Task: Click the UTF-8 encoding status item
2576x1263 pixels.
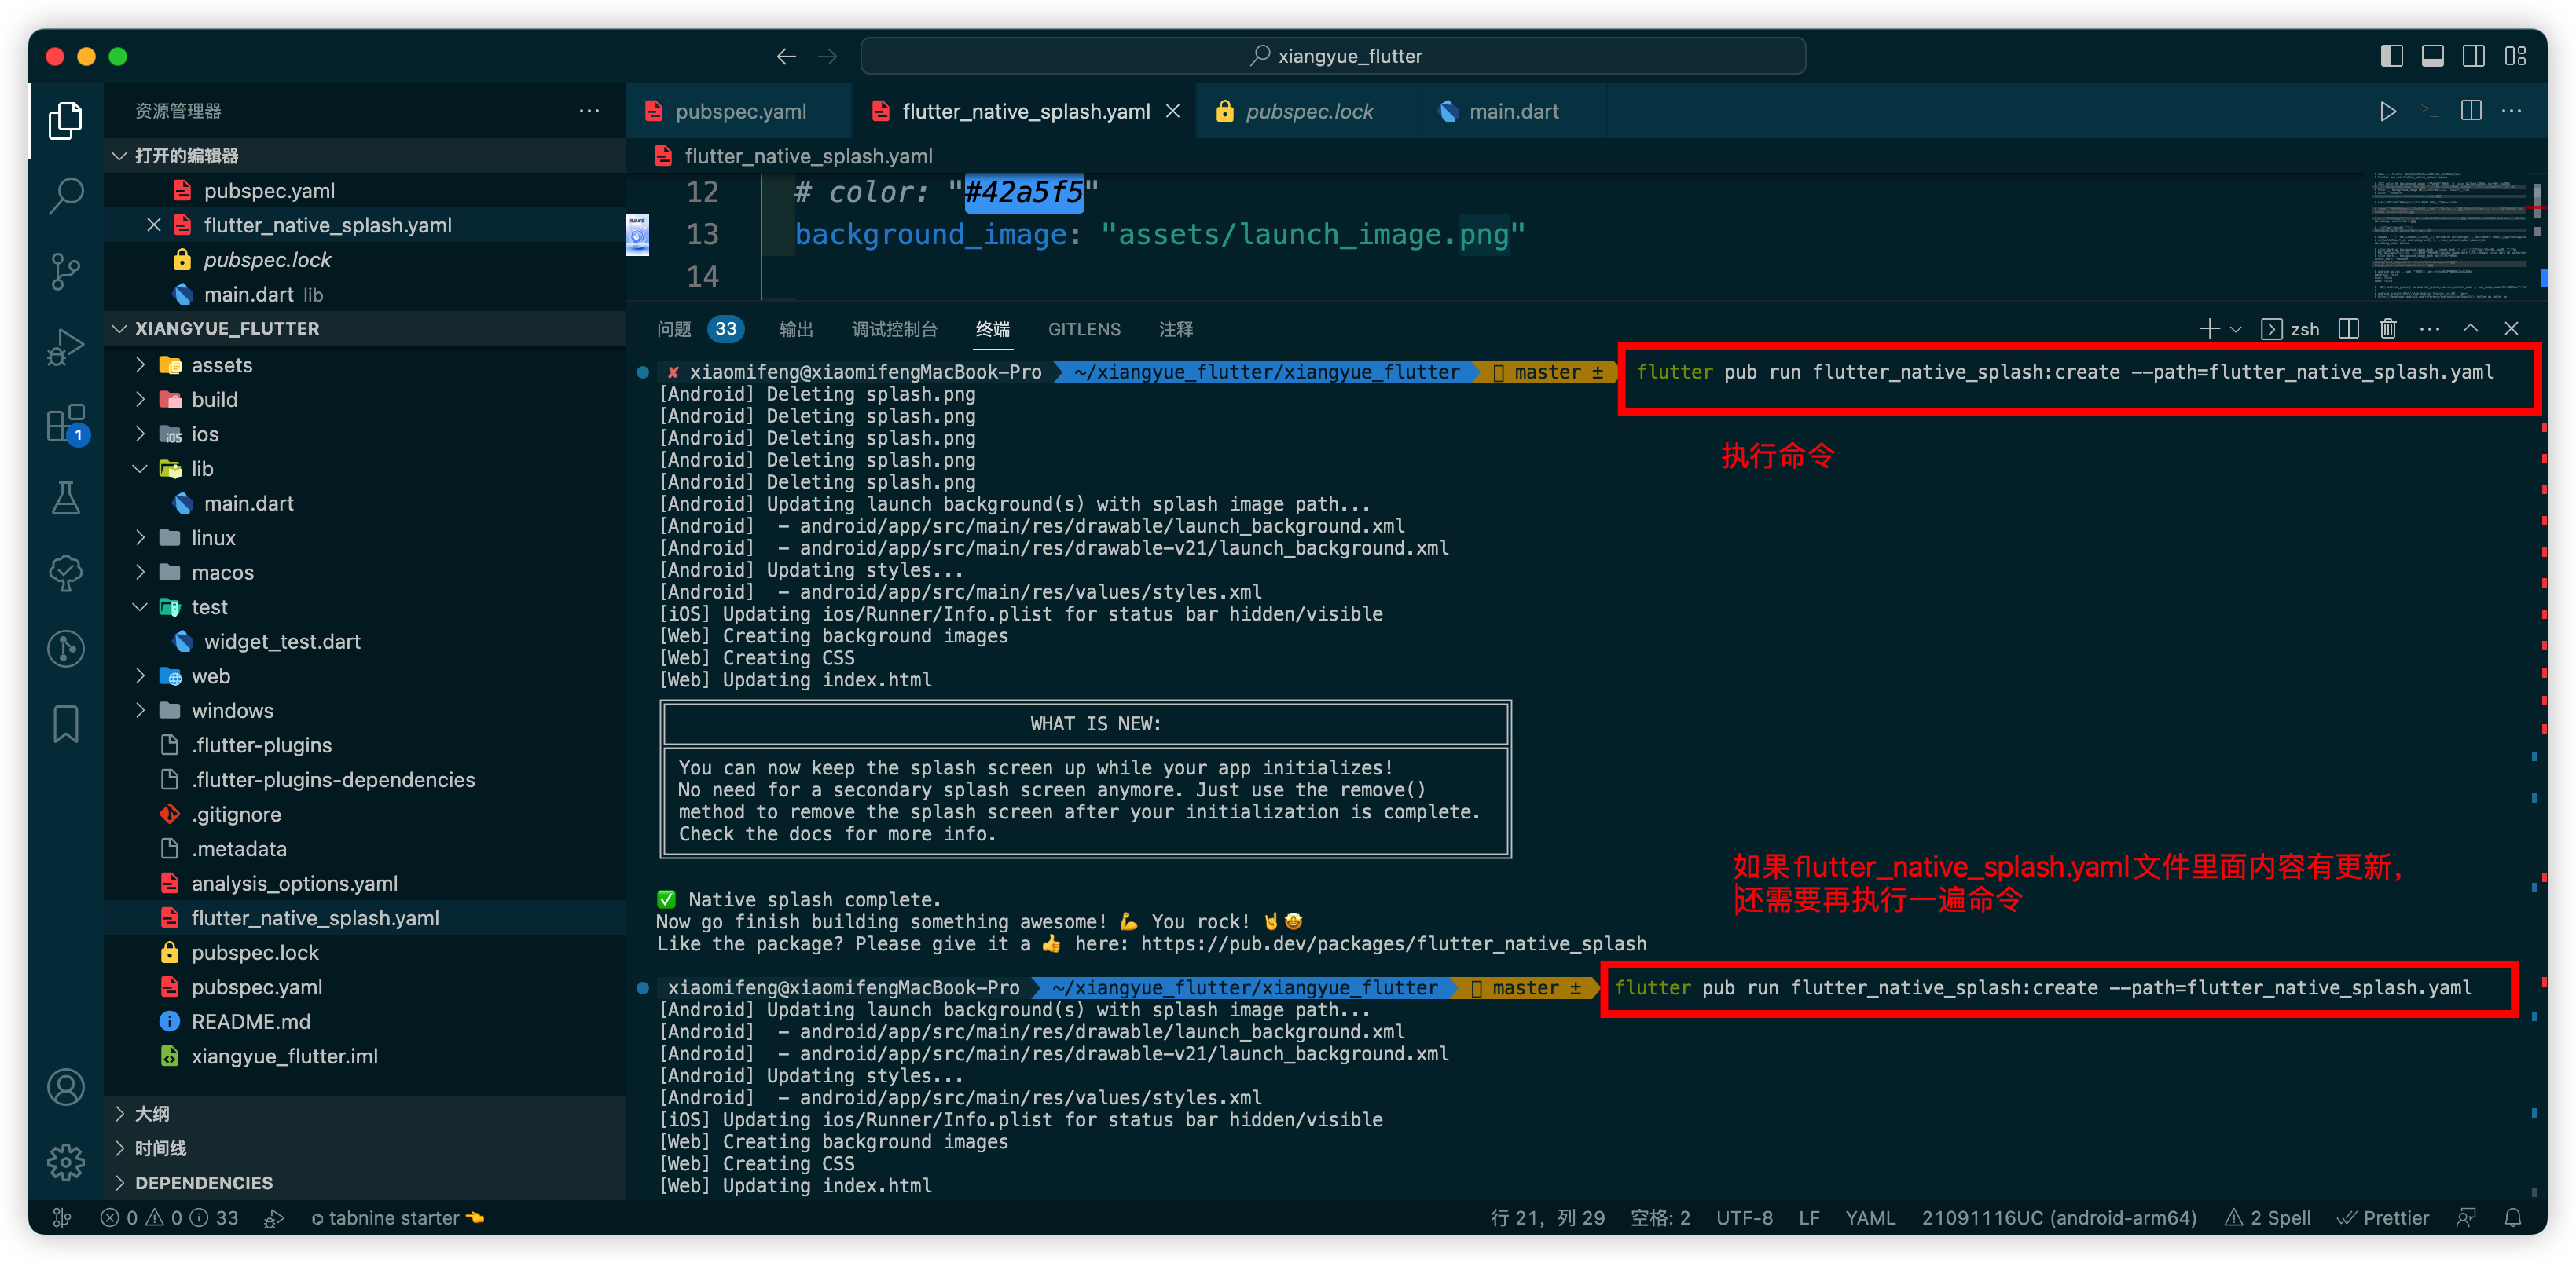Action: (x=1744, y=1218)
